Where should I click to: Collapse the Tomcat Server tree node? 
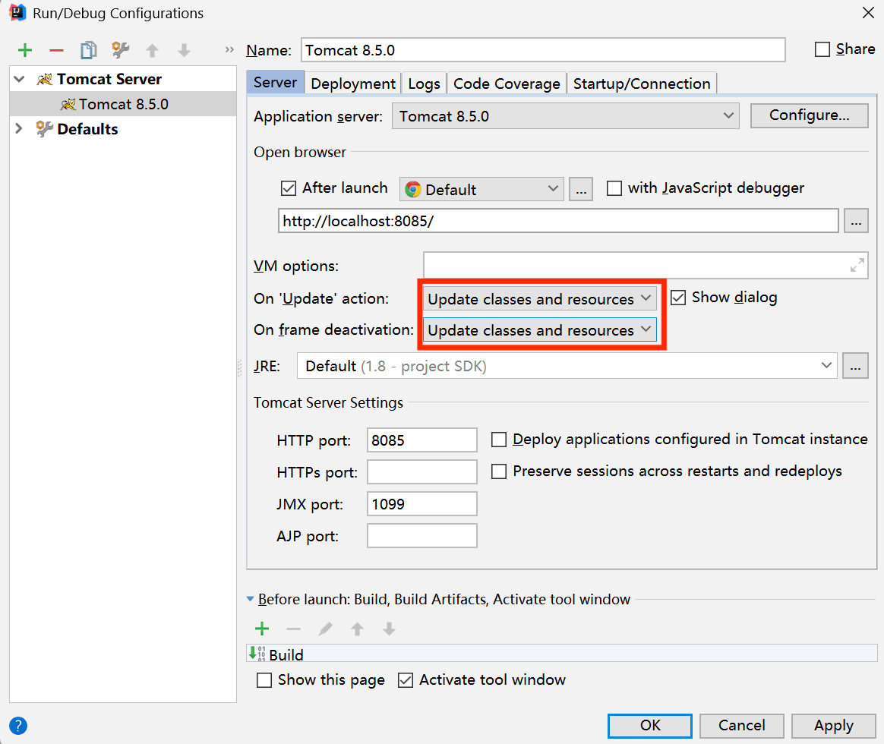pos(19,80)
